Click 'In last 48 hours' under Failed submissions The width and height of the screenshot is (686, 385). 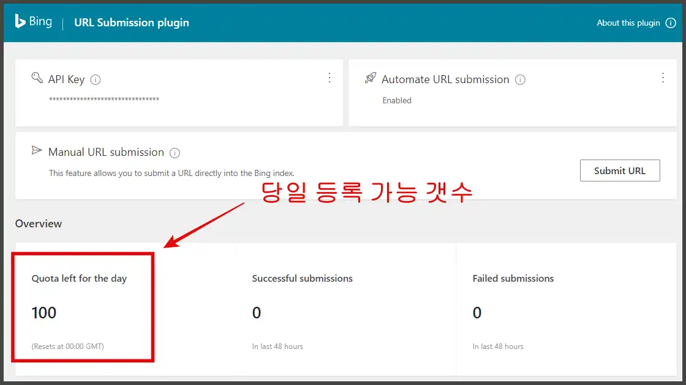coord(498,346)
